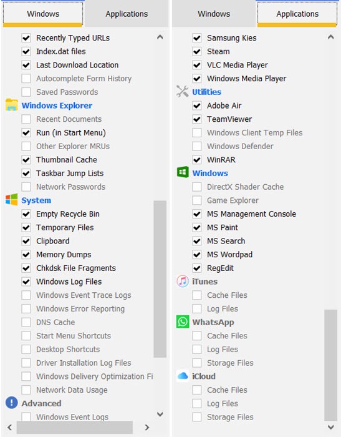The width and height of the screenshot is (341, 437).
Task: Check the Saved Passwords box
Action: point(26,92)
